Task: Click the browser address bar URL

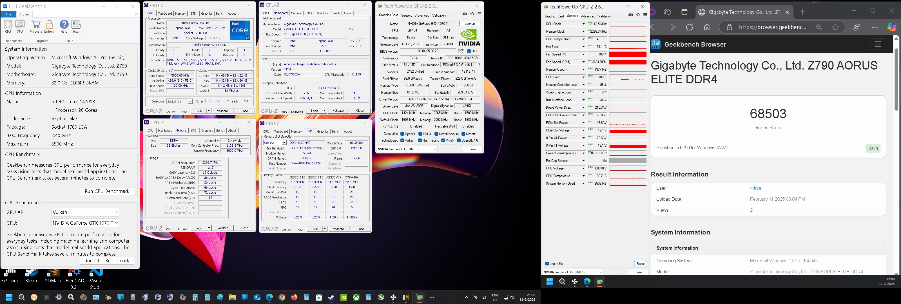Action: point(772,27)
